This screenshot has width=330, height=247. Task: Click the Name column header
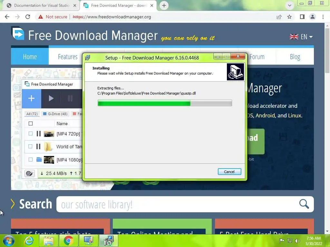[62, 123]
